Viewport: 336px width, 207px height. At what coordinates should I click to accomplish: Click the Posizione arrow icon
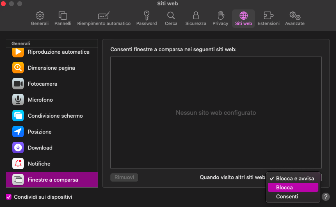[18, 132]
